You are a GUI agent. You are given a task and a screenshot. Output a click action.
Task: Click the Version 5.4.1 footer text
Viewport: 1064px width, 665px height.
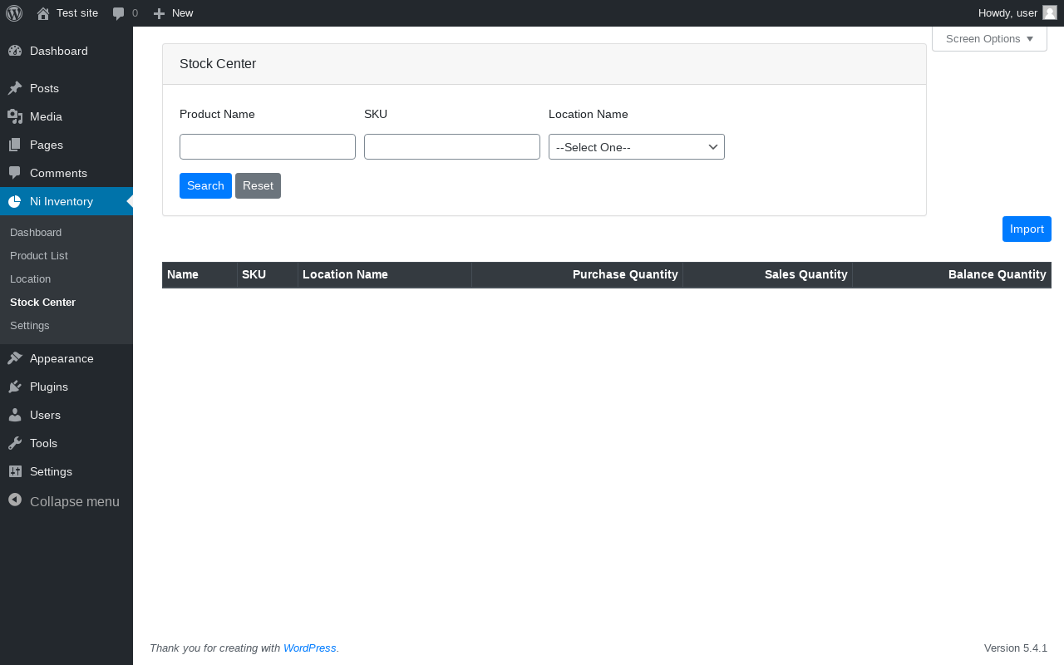click(1016, 648)
